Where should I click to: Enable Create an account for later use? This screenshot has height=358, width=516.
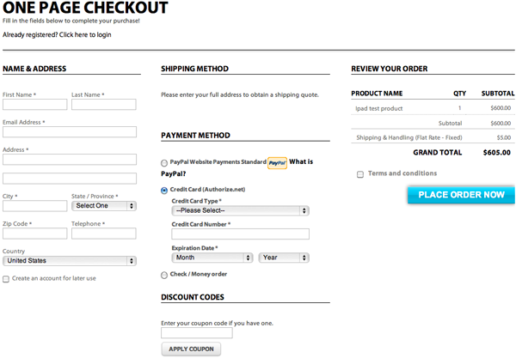(6, 279)
